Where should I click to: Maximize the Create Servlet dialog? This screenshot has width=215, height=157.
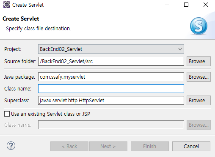186,5
